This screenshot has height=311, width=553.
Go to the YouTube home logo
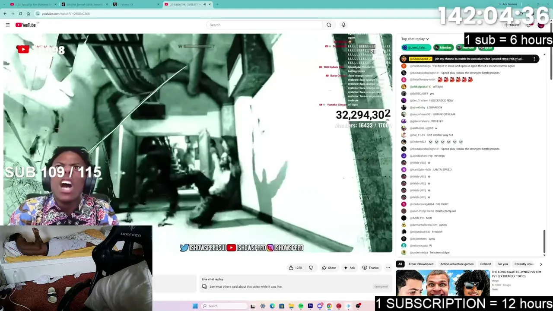click(26, 25)
